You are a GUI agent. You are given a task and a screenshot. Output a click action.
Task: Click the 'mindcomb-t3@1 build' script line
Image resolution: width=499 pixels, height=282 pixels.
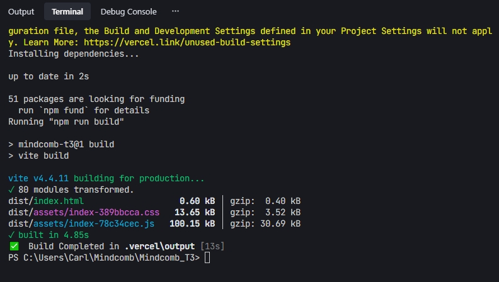coord(66,144)
